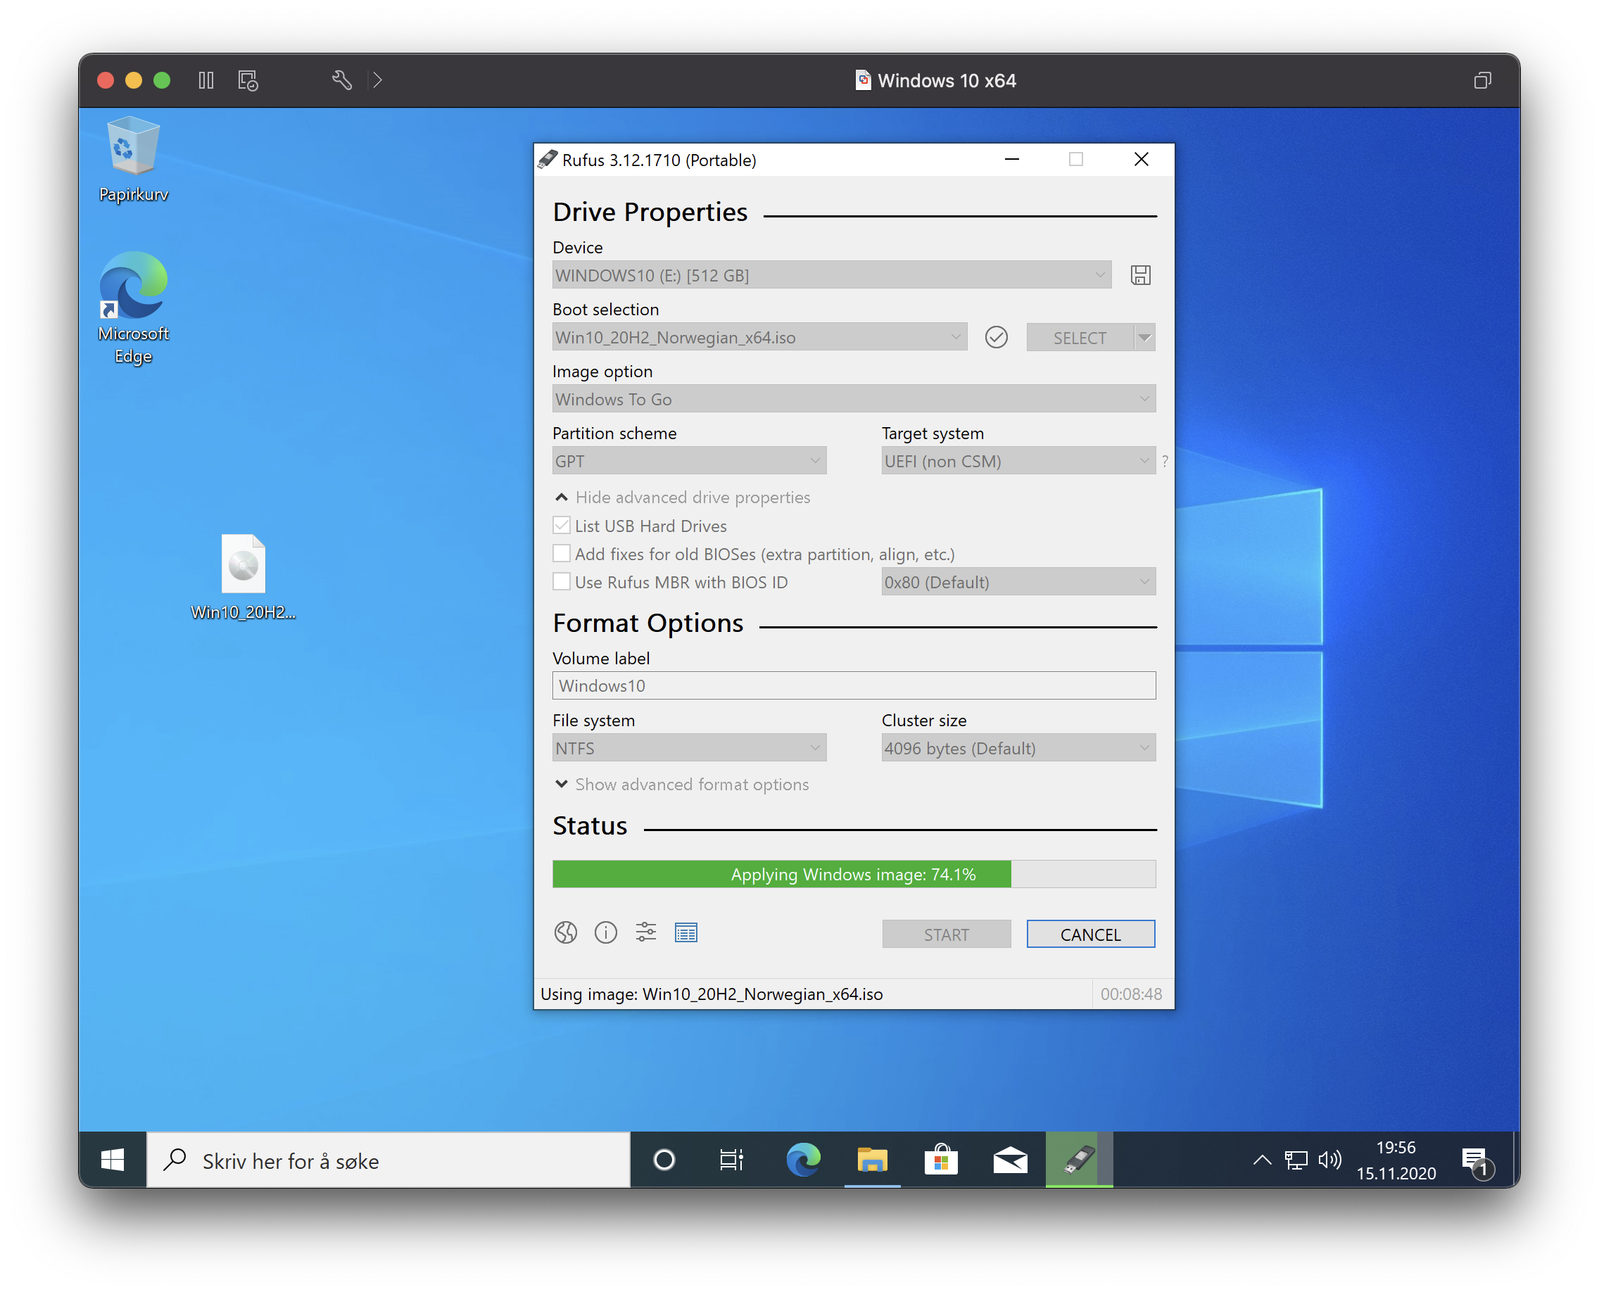
Task: Launch Edge from the taskbar
Action: 803,1160
